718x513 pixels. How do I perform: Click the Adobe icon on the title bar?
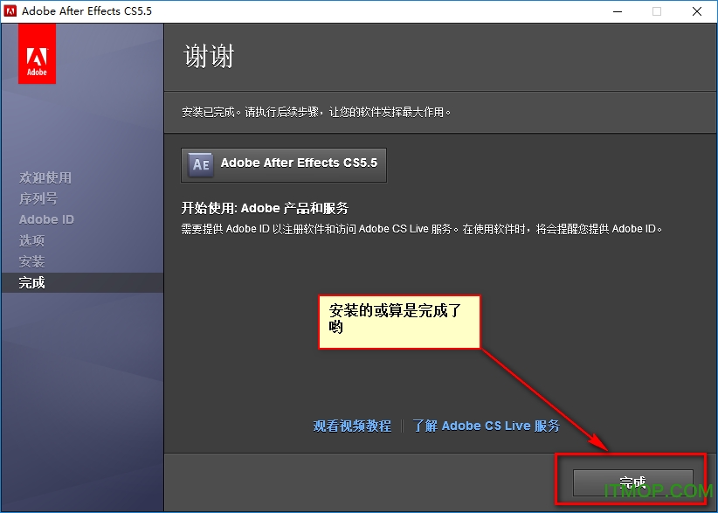click(x=10, y=11)
